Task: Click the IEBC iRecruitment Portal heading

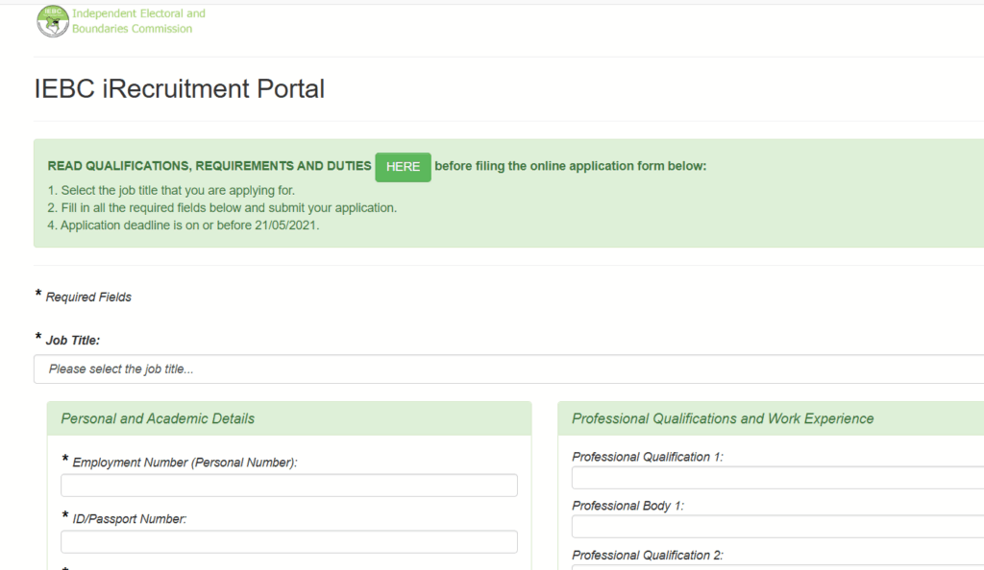Action: (x=178, y=88)
